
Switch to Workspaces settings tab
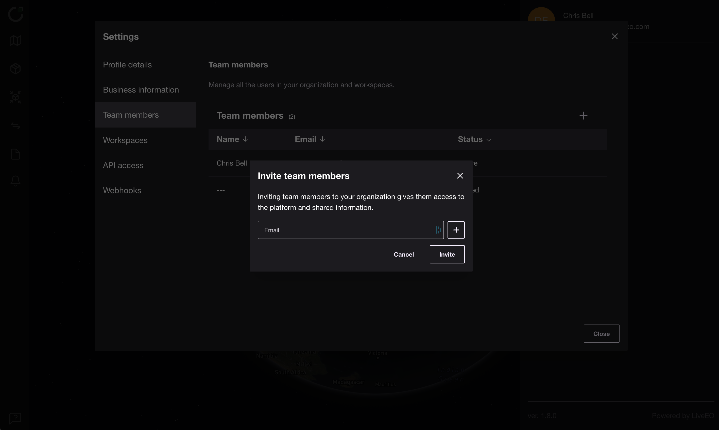[125, 140]
